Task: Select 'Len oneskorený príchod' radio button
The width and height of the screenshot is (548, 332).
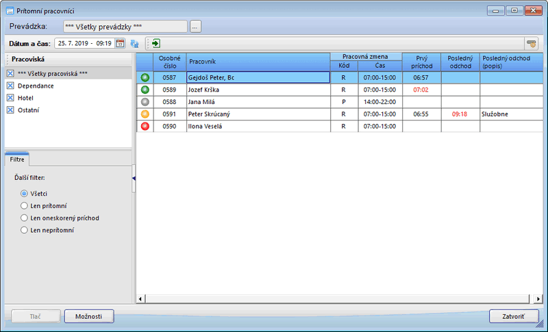Action: coord(24,218)
